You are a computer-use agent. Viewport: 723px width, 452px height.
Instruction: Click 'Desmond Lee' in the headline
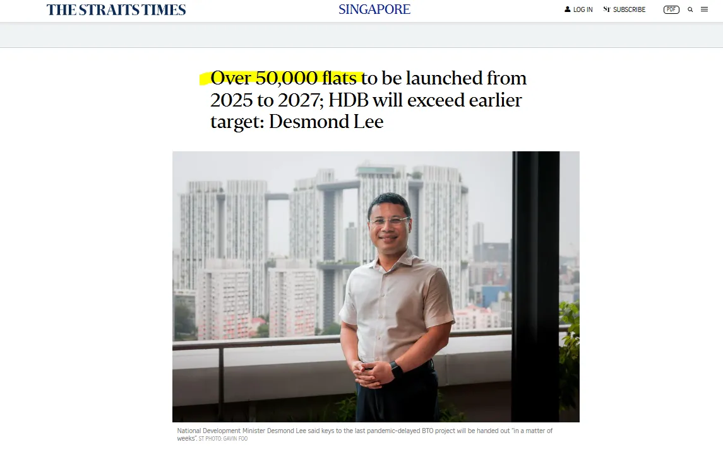(326, 122)
